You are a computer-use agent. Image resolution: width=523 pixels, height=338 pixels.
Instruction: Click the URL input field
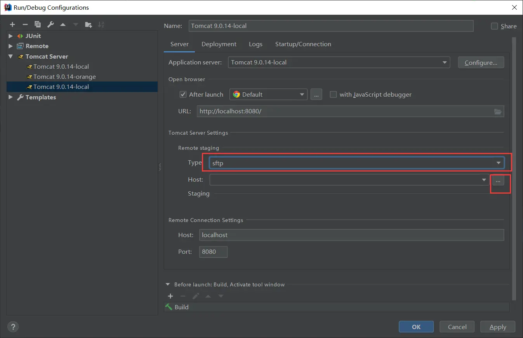[350, 111]
